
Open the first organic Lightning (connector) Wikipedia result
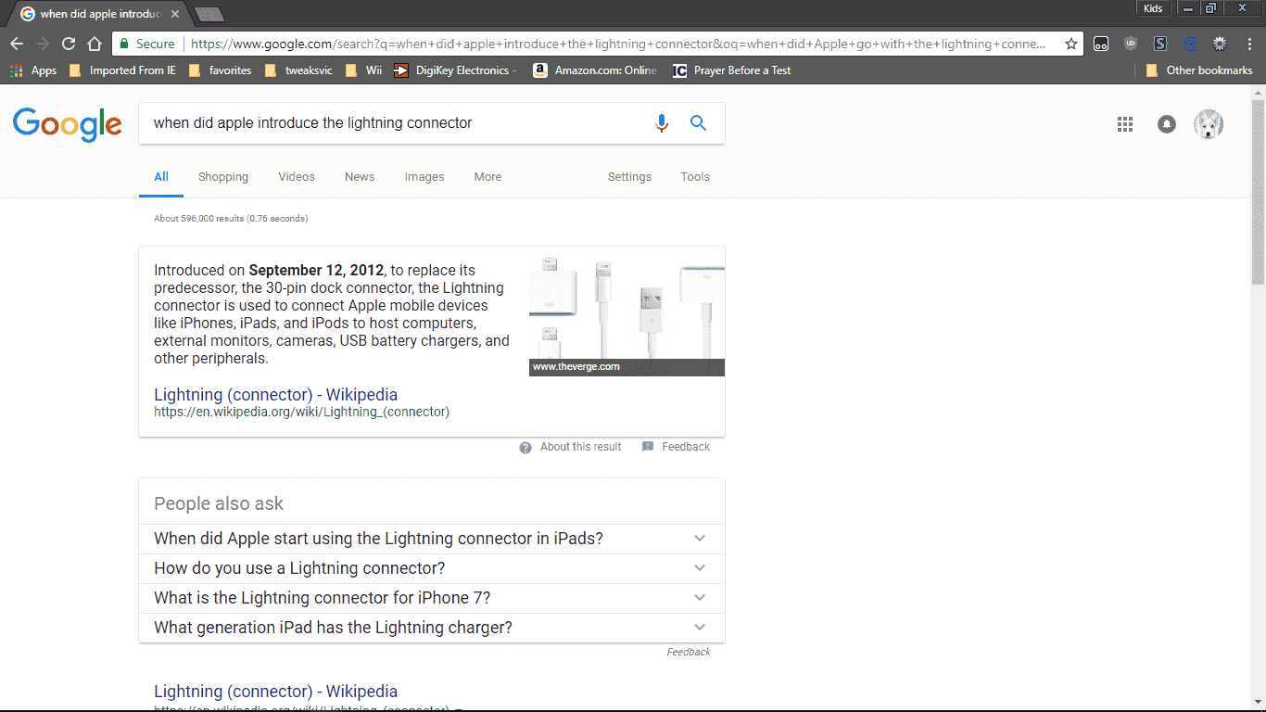[275, 692]
